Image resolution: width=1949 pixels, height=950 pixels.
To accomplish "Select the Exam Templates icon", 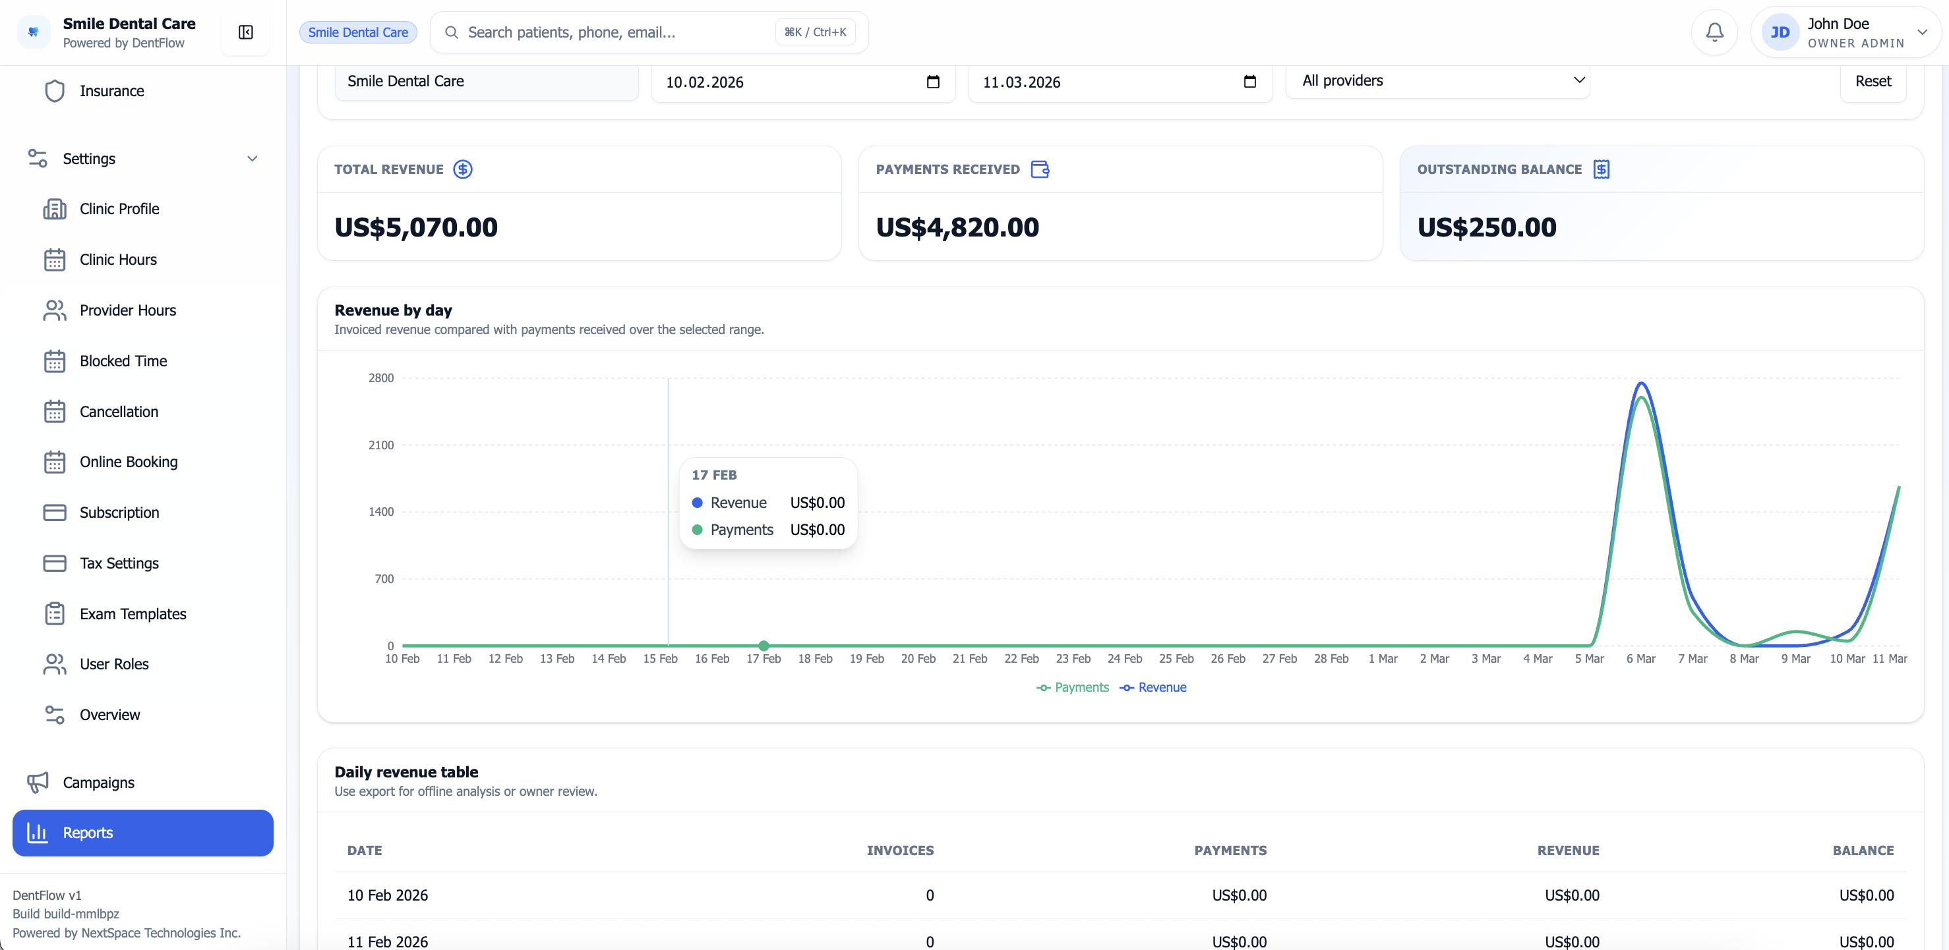I will 53,614.
